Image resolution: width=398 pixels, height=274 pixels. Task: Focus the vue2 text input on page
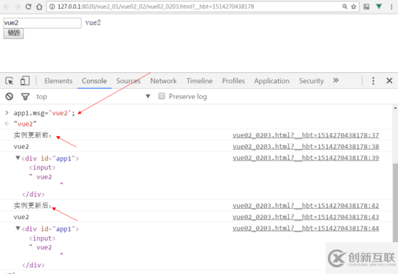coord(43,23)
